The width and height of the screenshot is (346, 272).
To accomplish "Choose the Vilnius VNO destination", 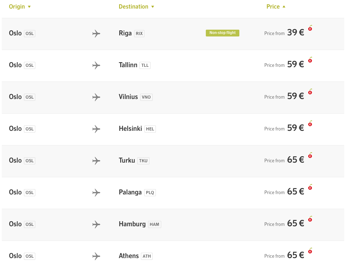I will click(x=136, y=97).
